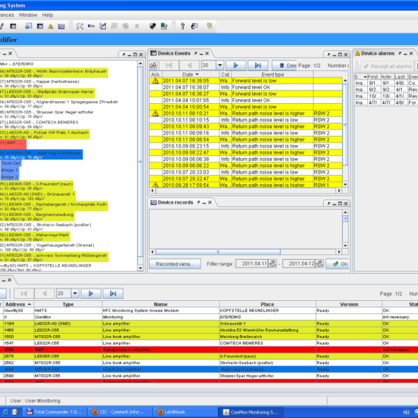Image resolution: width=418 pixels, height=418 pixels.
Task: Click the Recorded variables button
Action: tap(176, 264)
